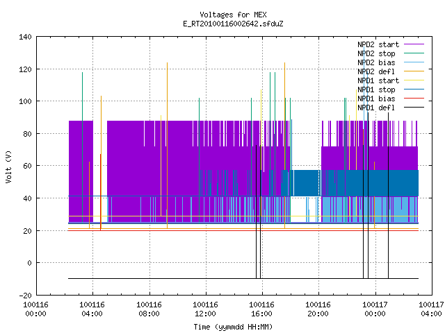445x333 pixels.
Task: Click the red NPD1 bias legend line
Action: 414,99
